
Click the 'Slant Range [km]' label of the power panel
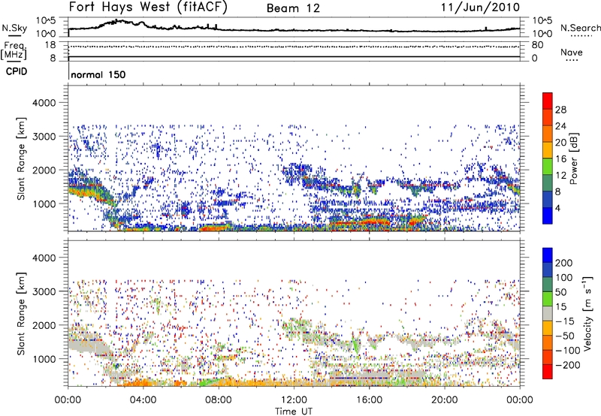tap(21, 158)
